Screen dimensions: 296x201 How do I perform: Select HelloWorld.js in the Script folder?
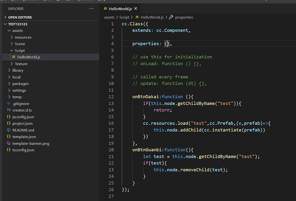29,57
